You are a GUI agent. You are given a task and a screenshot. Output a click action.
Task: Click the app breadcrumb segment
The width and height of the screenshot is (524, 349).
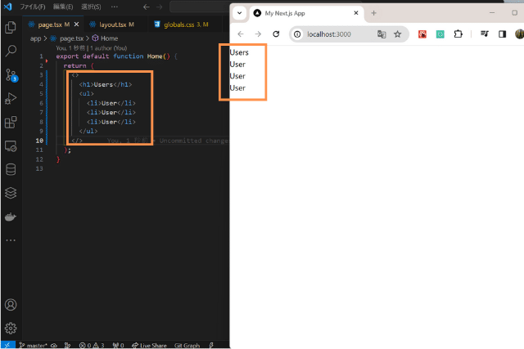coord(35,38)
